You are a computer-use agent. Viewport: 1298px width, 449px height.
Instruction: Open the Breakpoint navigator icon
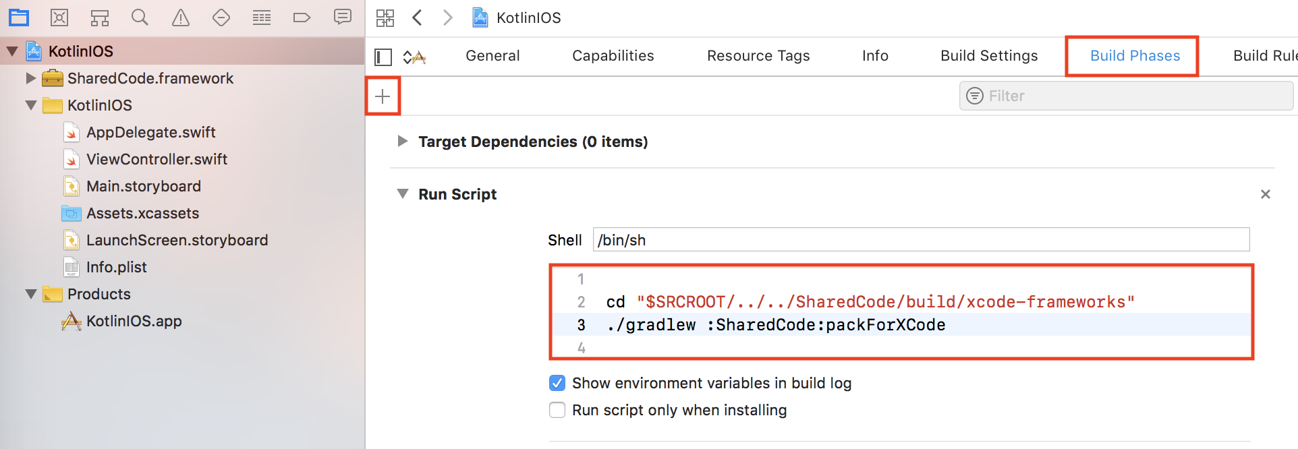point(302,18)
